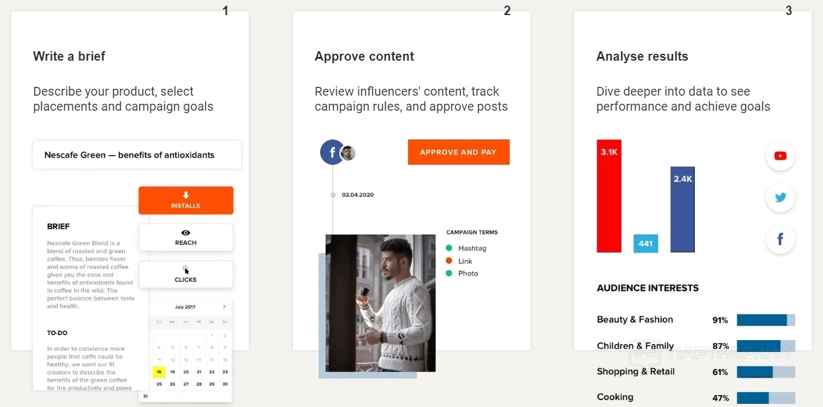Choose the Clicks campaign goal
823x407 pixels.
[x=186, y=274]
